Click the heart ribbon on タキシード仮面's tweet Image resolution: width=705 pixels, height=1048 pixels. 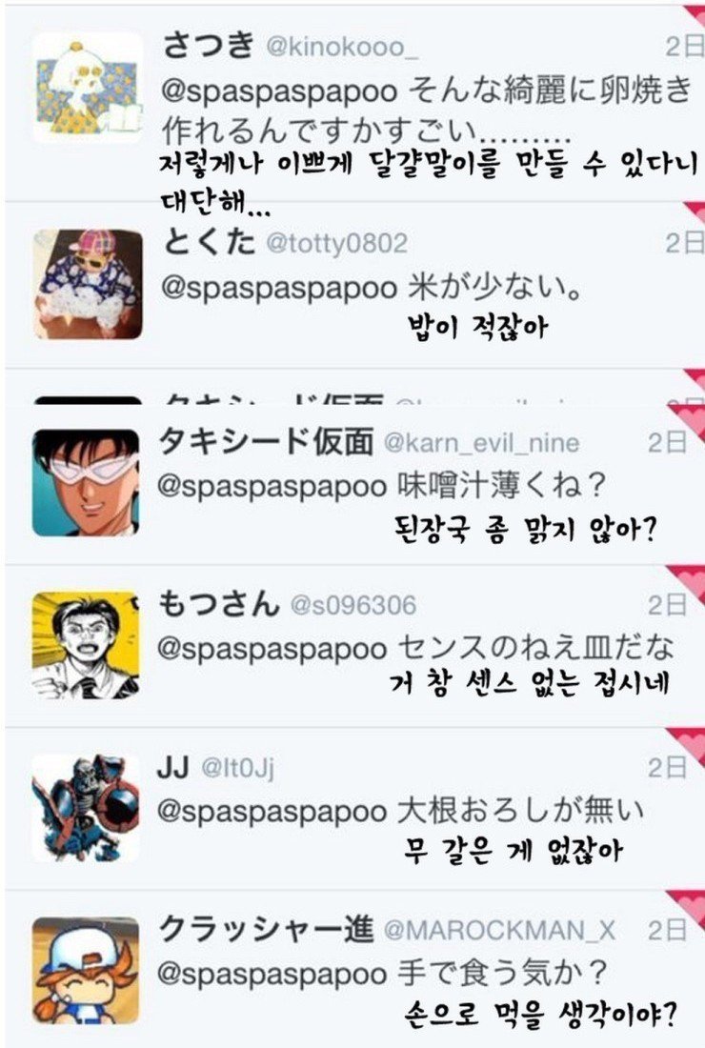point(686,422)
